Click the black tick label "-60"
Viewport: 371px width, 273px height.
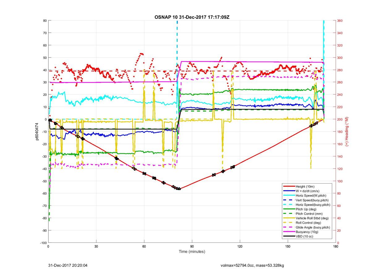click(44, 193)
